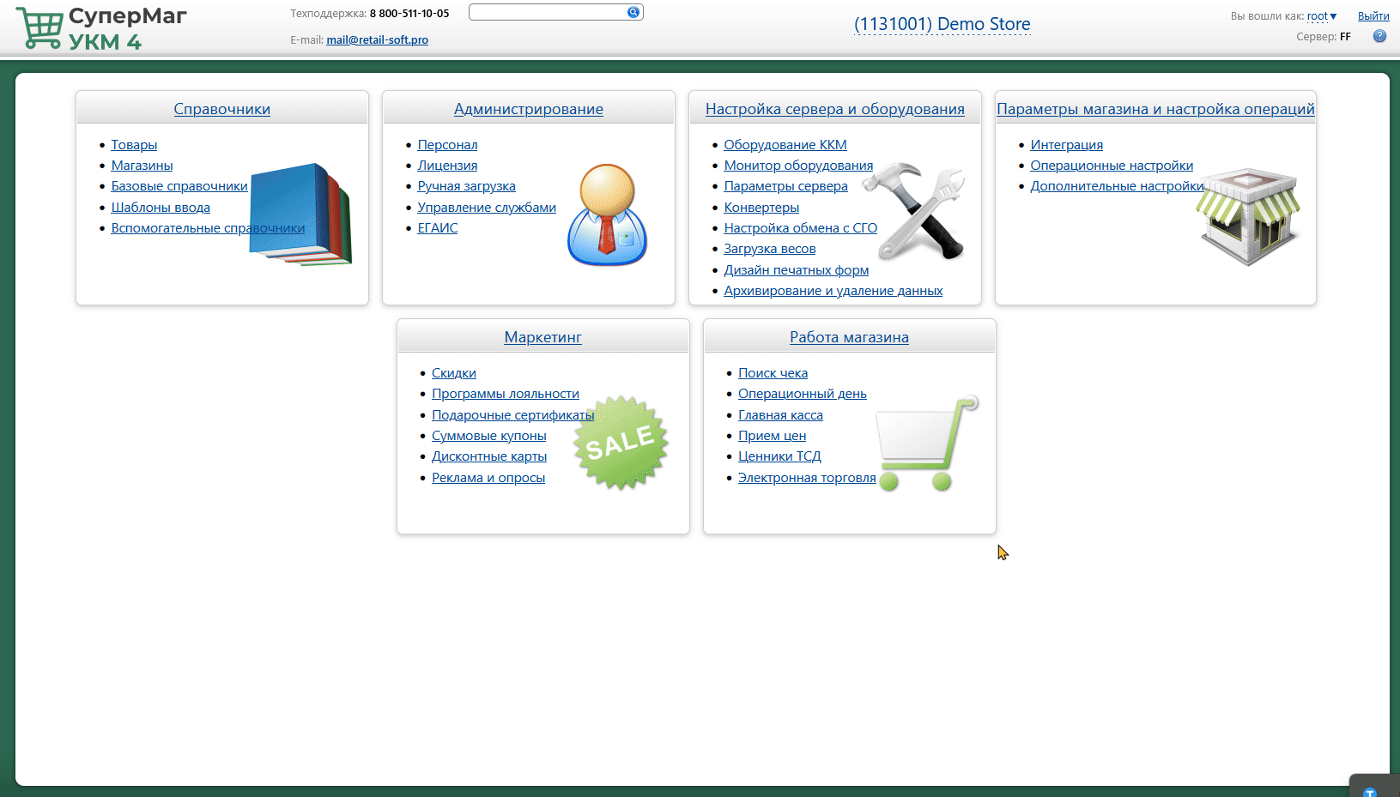The width and height of the screenshot is (1400, 797).
Task: Click the Выйти logout link
Action: click(x=1373, y=16)
